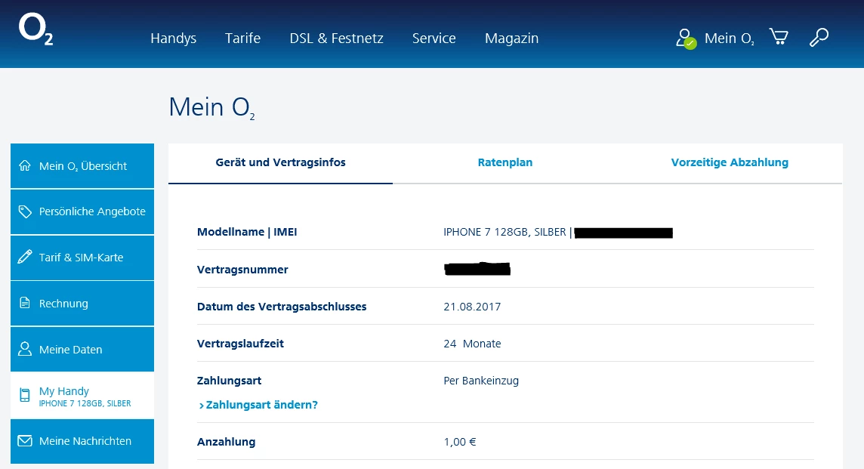Open Rechnung in the sidebar
The height and width of the screenshot is (469, 864).
coord(82,304)
